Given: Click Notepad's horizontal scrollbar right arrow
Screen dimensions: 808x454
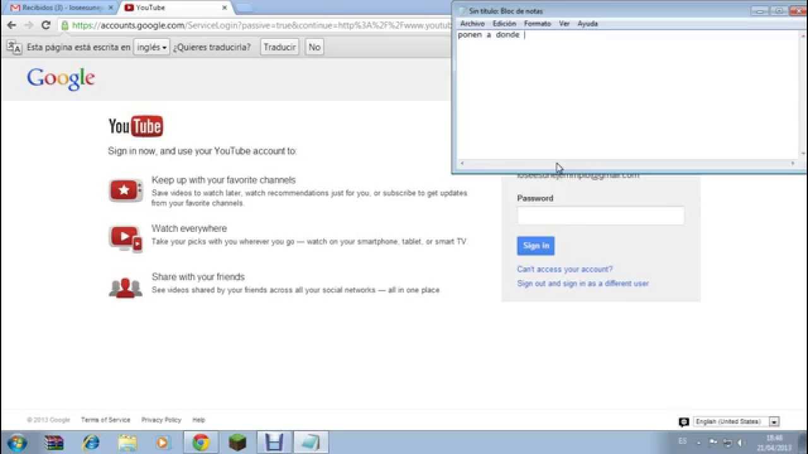Looking at the screenshot, I should point(793,163).
